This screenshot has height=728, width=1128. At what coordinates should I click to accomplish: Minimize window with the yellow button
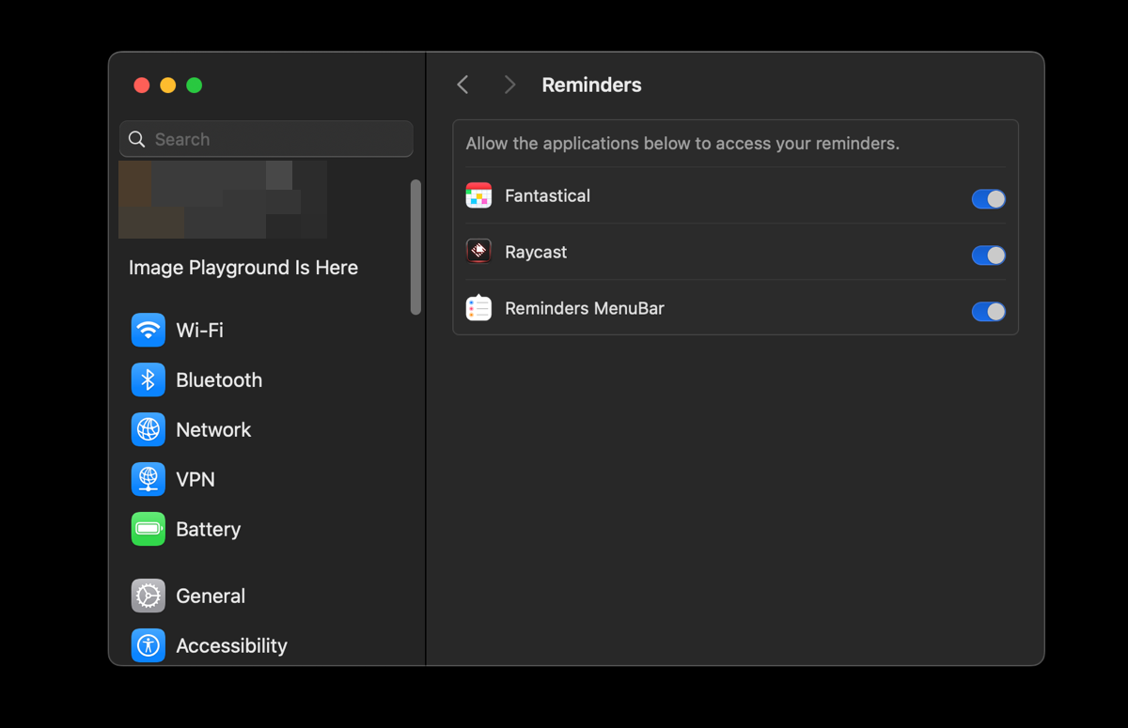pos(168,85)
